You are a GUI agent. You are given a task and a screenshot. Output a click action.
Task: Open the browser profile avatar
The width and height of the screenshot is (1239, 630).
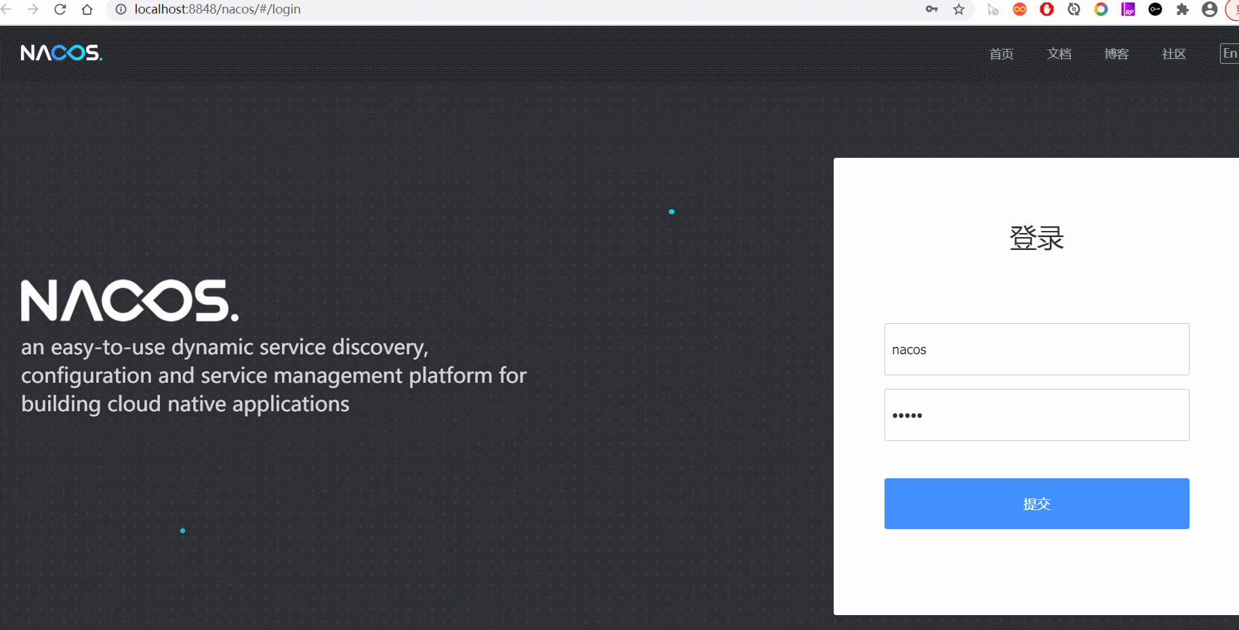[x=1210, y=9]
